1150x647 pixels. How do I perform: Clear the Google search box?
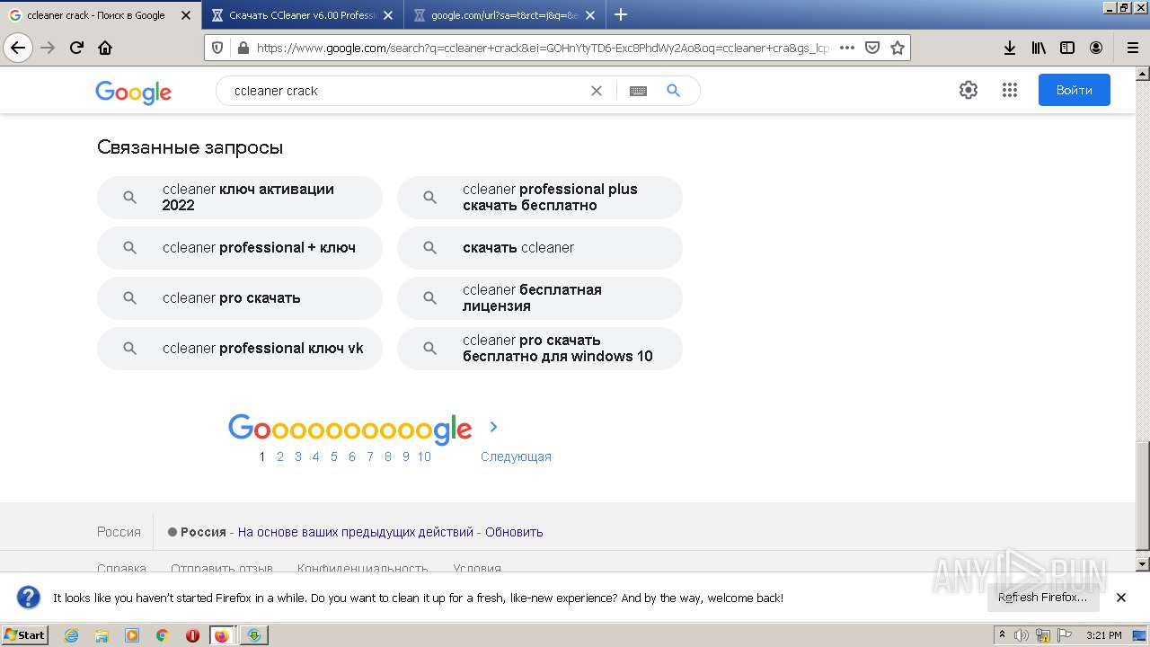click(x=596, y=91)
